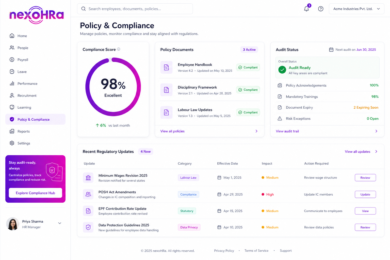
Task: Open the help question mark icon
Action: [321, 9]
